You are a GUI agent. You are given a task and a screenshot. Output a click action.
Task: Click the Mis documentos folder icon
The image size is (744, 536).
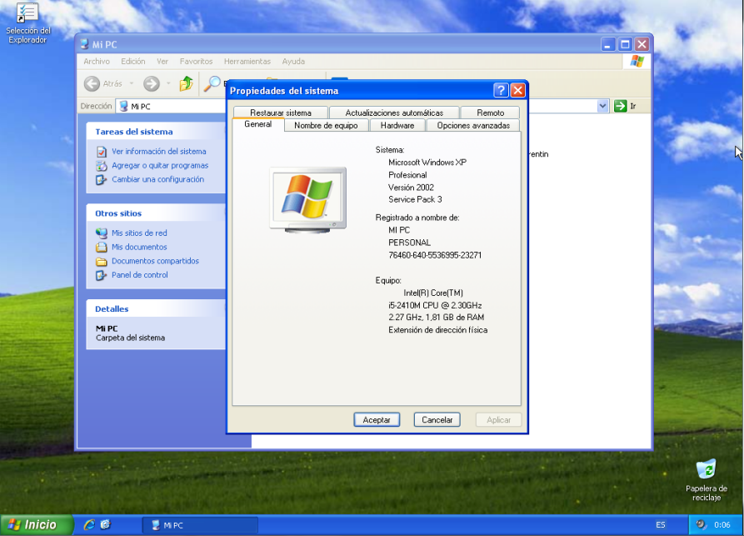click(102, 247)
